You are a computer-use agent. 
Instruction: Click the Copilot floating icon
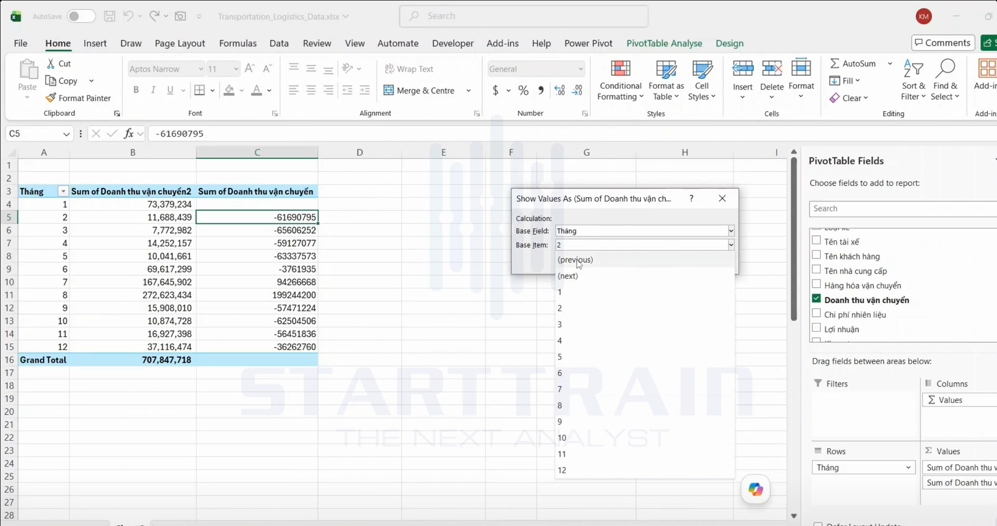(755, 489)
